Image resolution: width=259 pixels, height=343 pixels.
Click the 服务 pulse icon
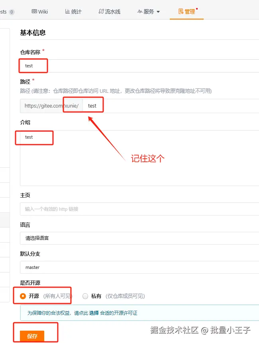pos(140,12)
